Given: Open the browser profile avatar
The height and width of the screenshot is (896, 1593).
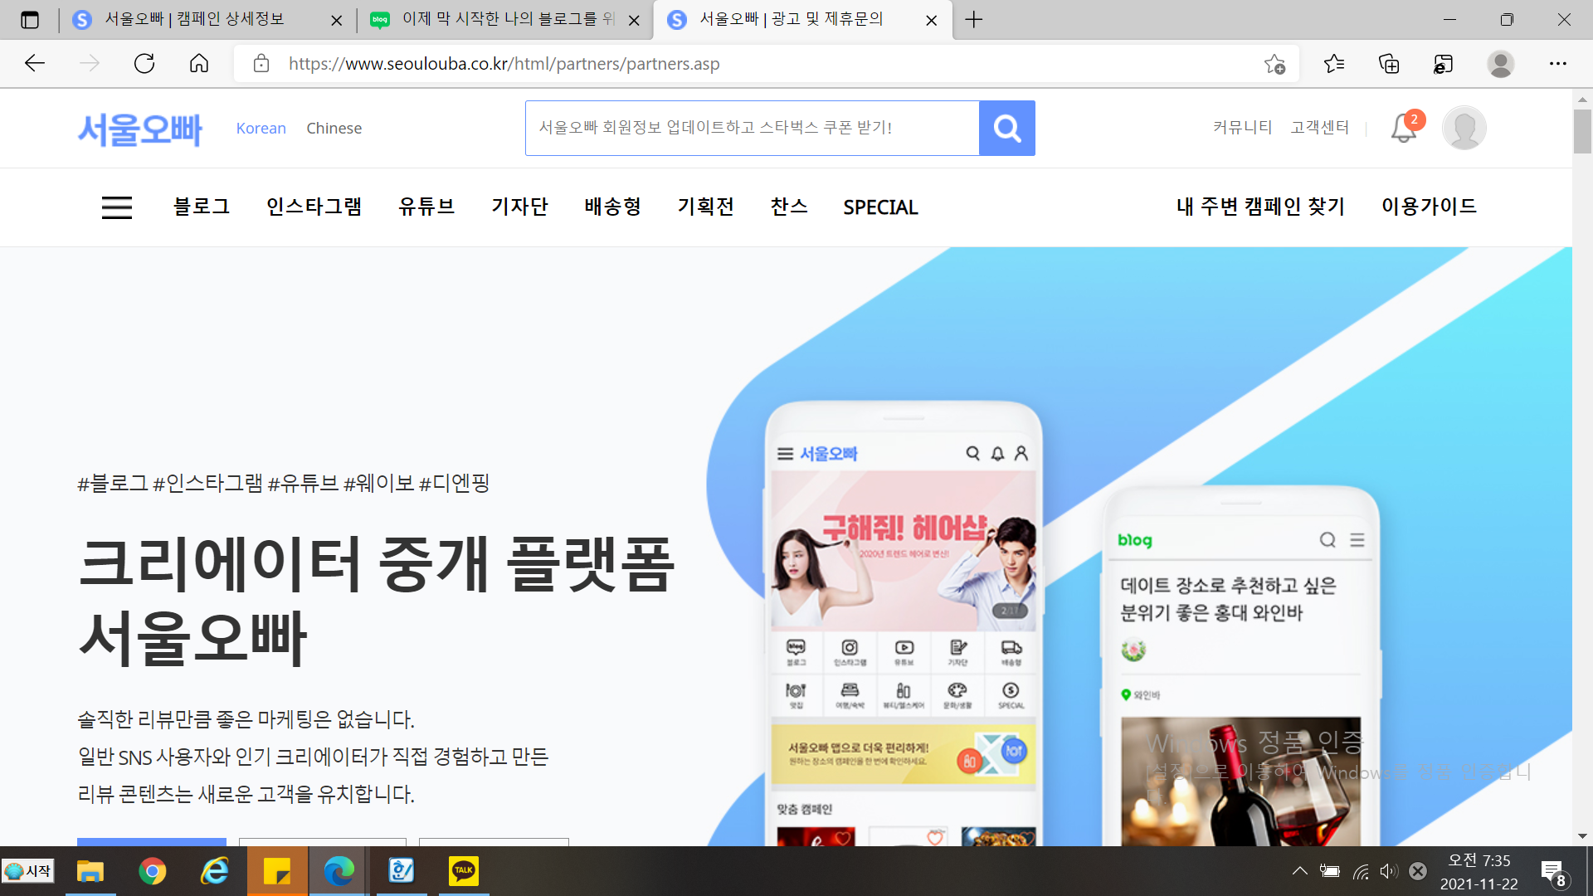Looking at the screenshot, I should click(x=1500, y=64).
